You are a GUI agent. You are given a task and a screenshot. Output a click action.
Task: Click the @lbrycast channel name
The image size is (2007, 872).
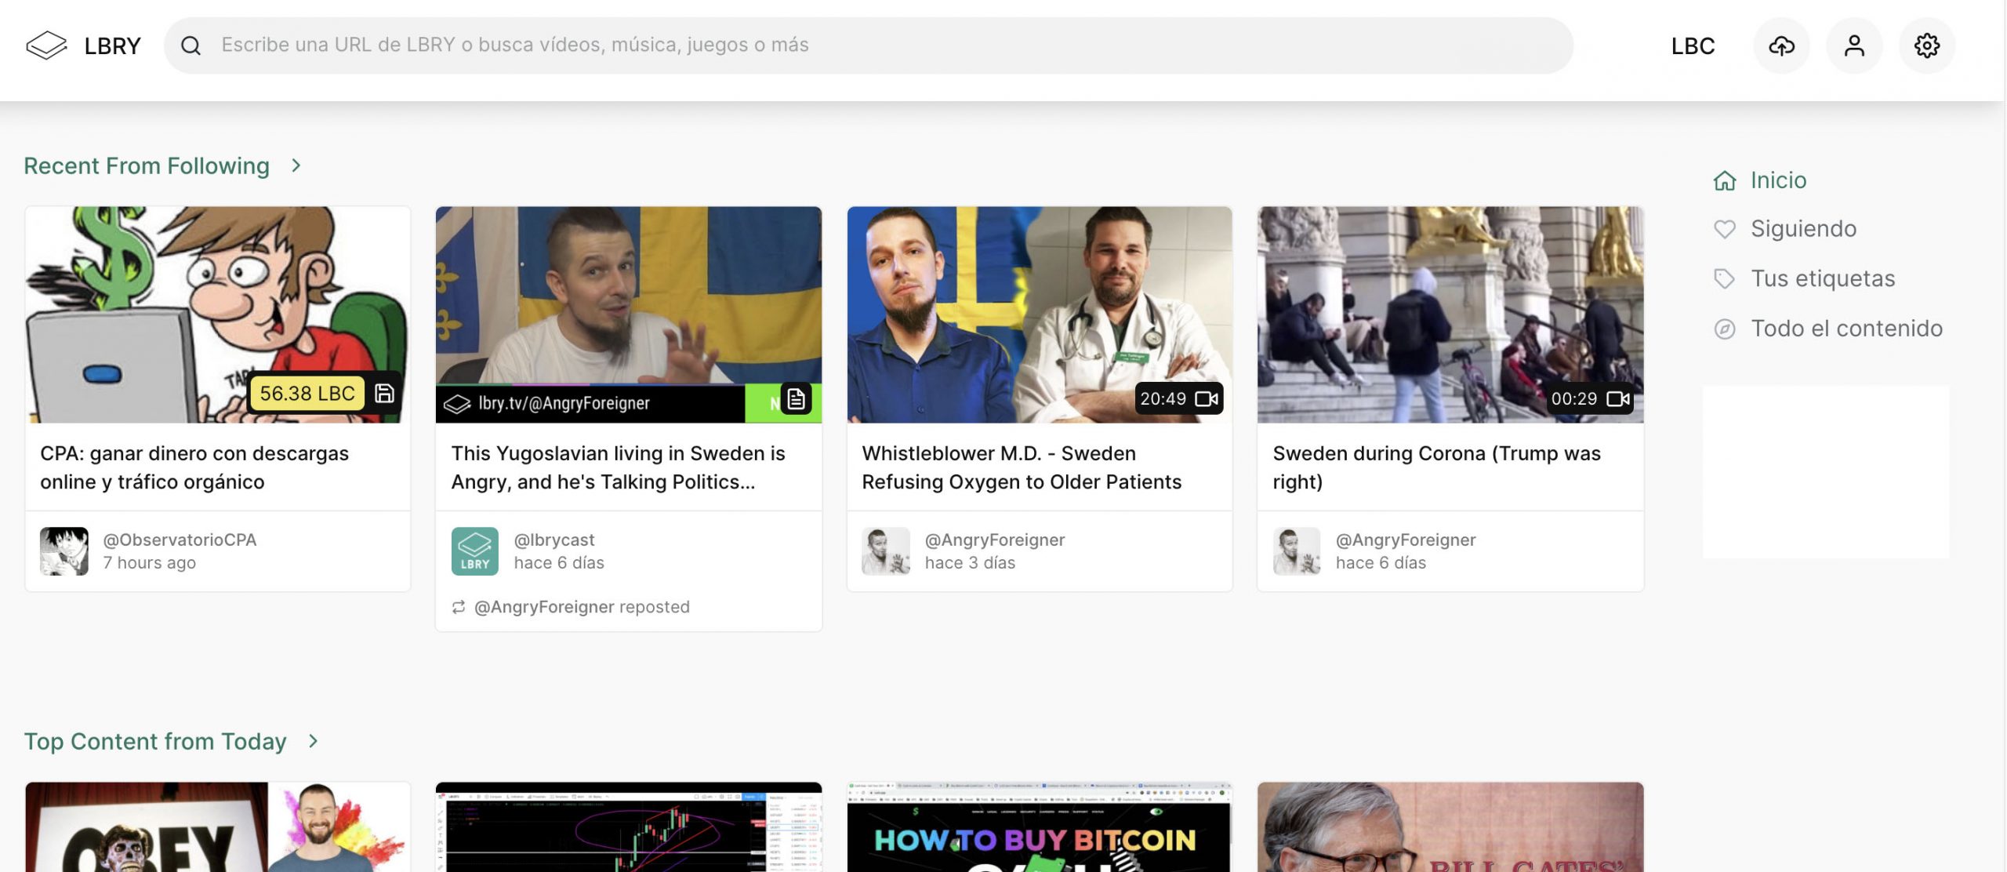pos(554,540)
